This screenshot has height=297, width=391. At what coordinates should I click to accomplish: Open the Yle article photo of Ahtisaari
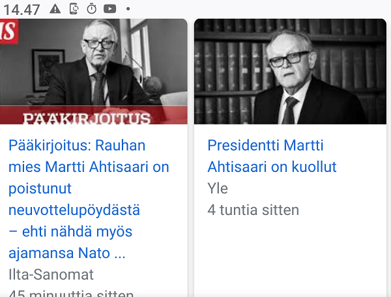point(290,70)
